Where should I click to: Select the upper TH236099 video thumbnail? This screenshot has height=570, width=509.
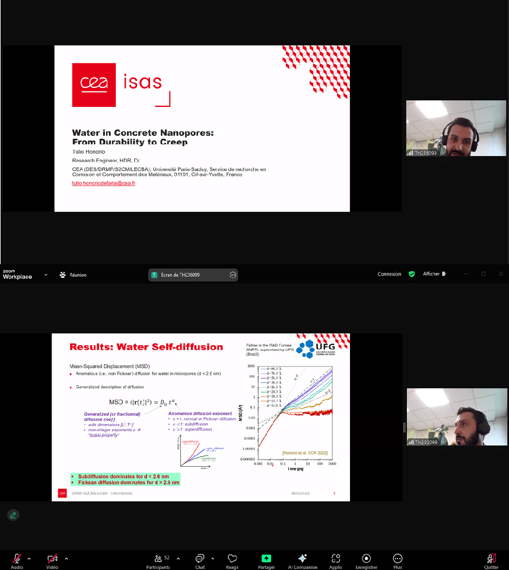[x=456, y=128]
